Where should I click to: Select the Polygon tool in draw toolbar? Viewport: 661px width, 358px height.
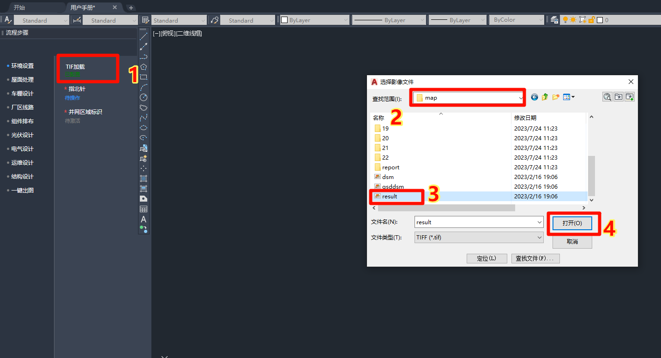point(144,67)
